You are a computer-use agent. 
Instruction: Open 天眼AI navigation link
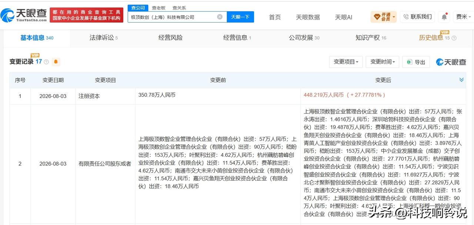[344, 17]
